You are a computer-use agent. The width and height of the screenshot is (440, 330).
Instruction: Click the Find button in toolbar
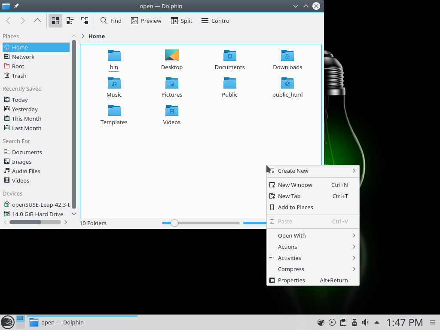coord(111,21)
